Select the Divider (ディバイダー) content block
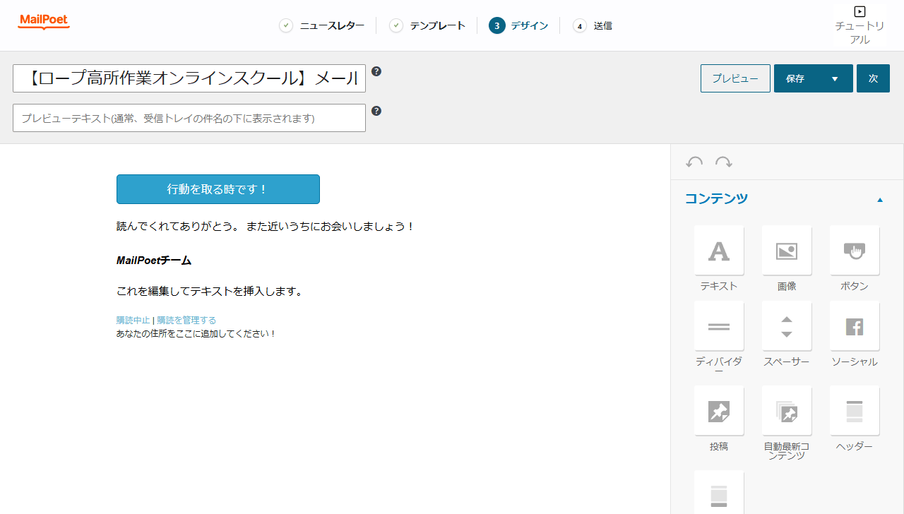Image resolution: width=904 pixels, height=514 pixels. 719,326
